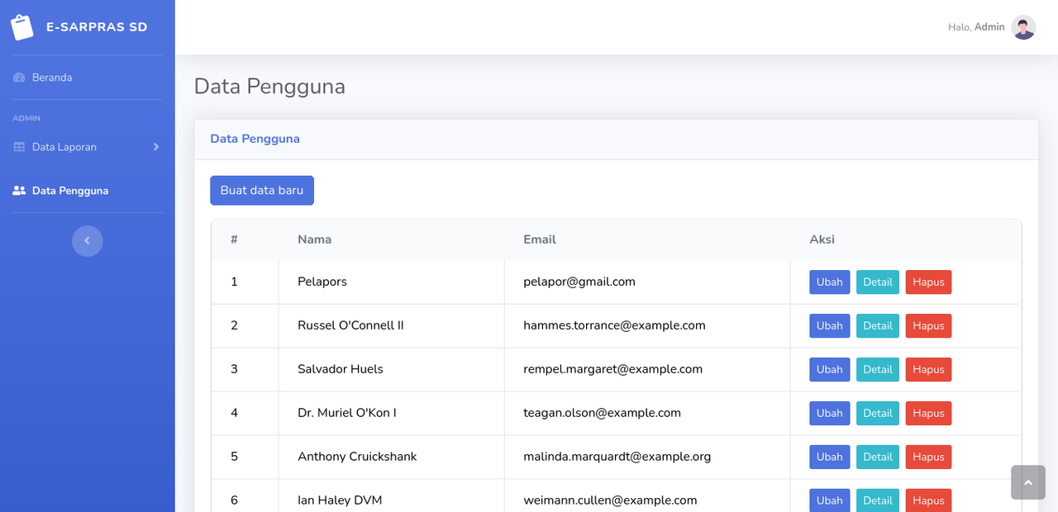Click email teagan.olson@example.com

coord(602,413)
